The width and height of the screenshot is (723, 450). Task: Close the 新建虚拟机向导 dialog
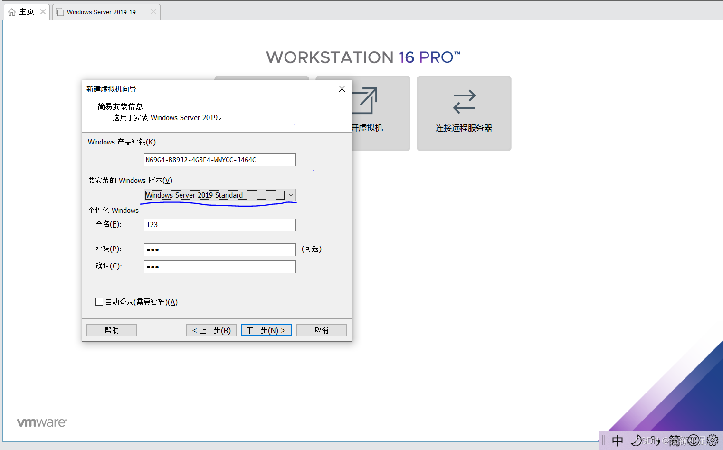[342, 89]
